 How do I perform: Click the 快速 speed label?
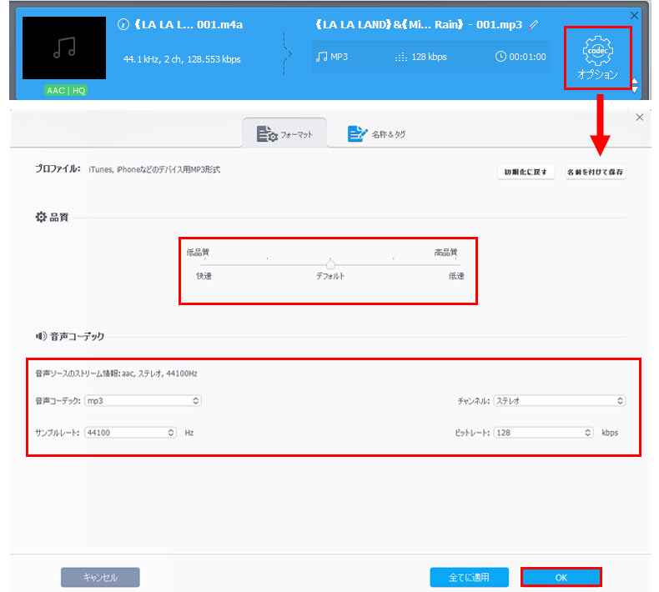(x=204, y=276)
